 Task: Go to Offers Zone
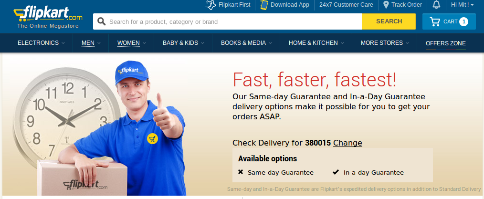point(446,43)
